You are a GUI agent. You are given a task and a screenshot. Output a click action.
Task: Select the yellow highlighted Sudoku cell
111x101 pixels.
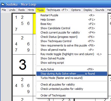[x=34, y=24]
